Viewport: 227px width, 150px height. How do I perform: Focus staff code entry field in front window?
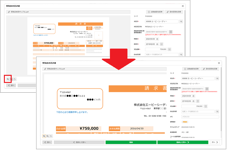point(198,111)
